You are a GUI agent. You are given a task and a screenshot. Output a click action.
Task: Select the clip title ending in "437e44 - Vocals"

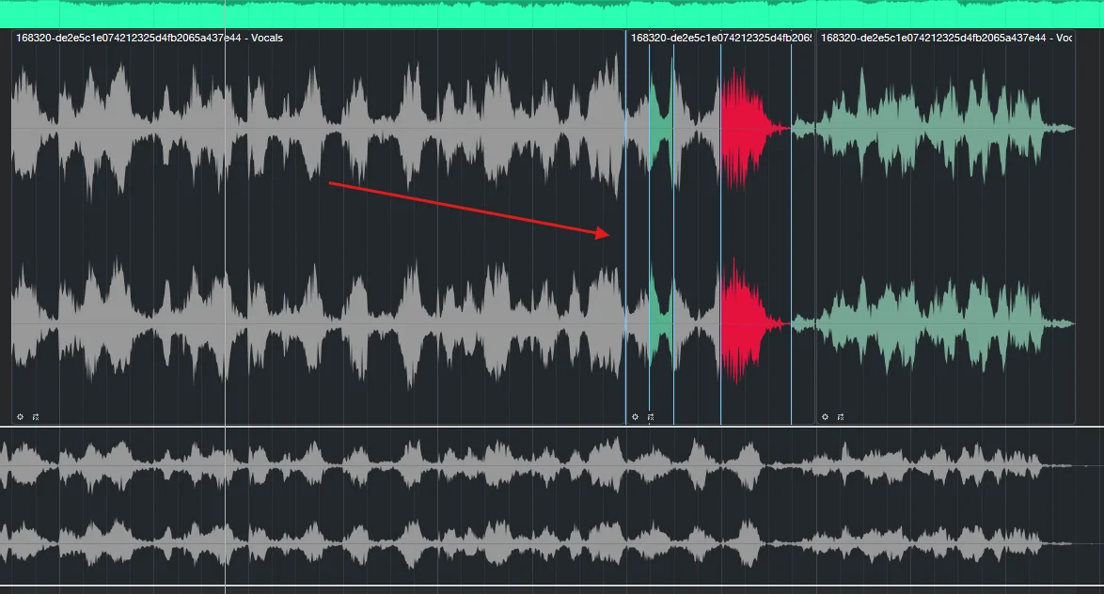[150, 38]
